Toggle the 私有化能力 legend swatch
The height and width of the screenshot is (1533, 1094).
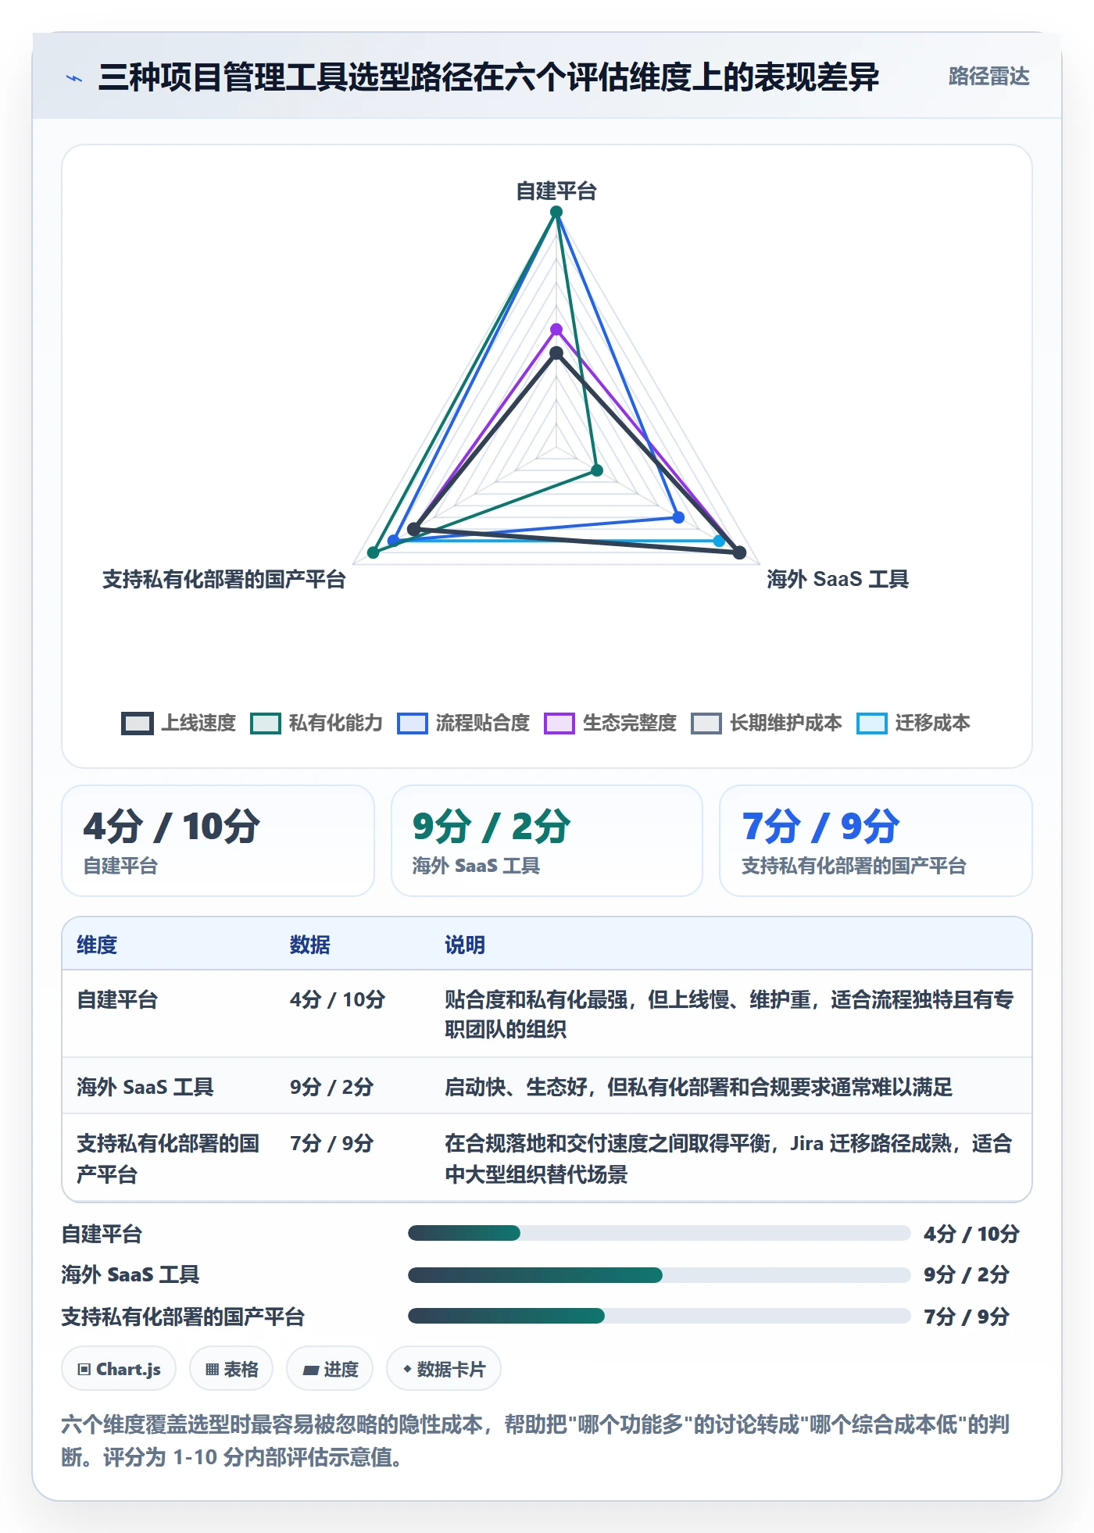[266, 724]
